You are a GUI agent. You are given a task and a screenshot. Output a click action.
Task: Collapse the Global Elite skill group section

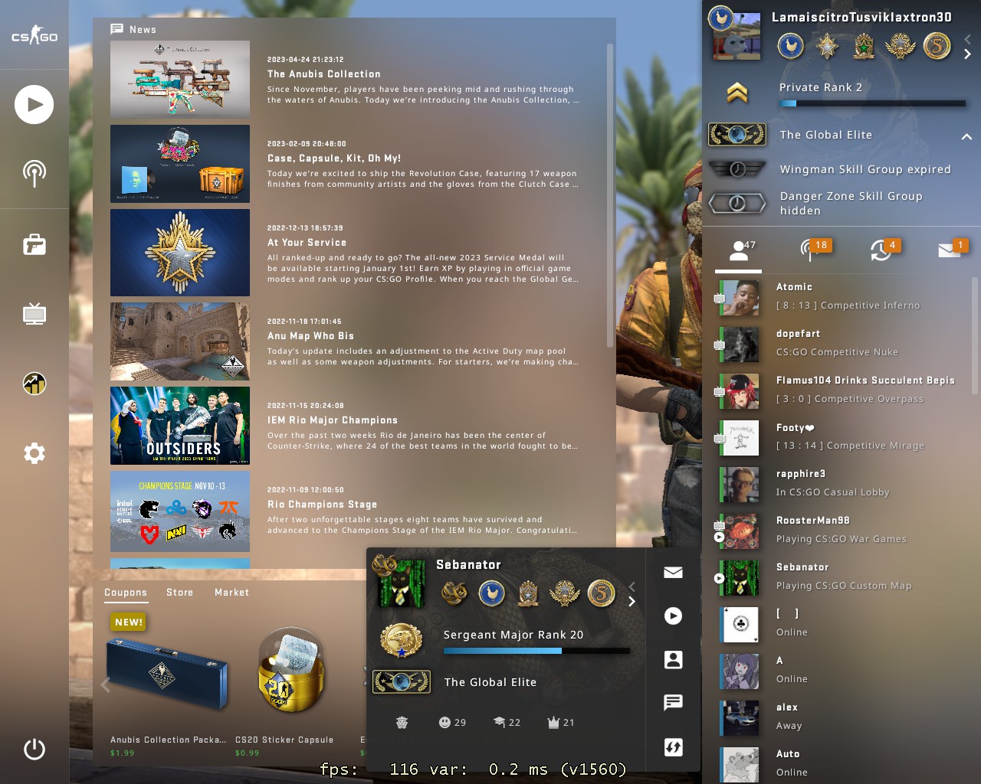[966, 136]
